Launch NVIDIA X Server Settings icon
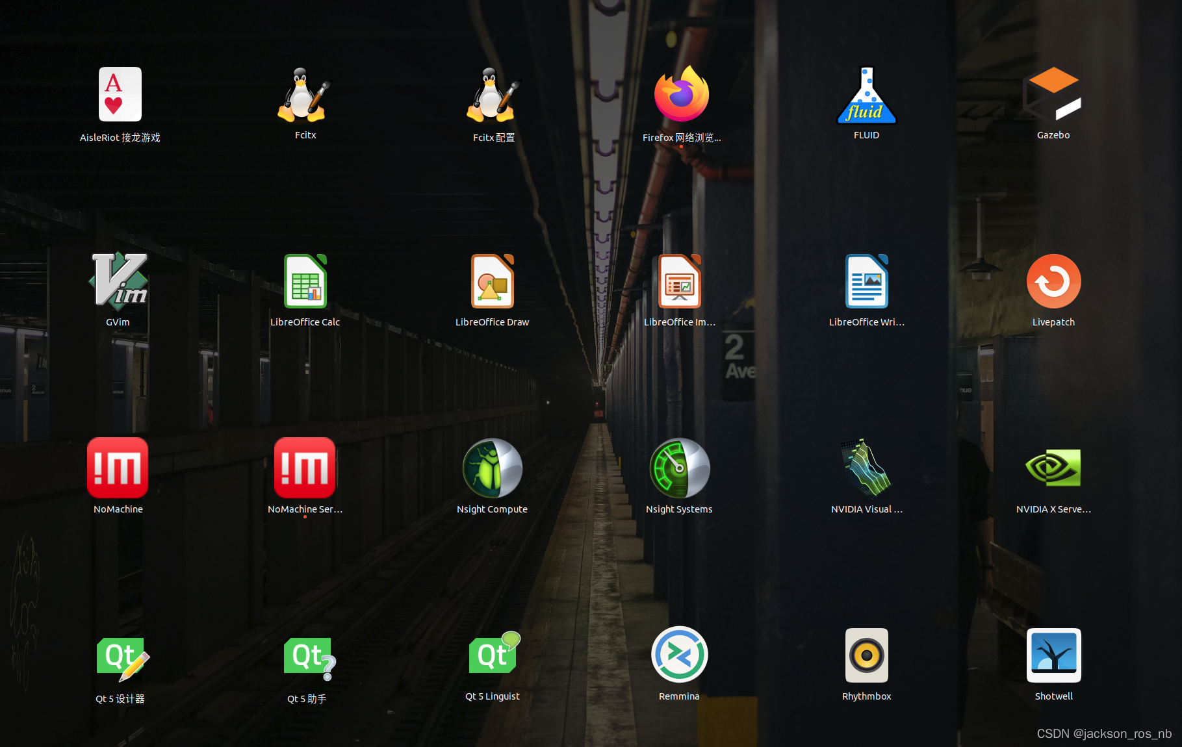Image resolution: width=1182 pixels, height=747 pixels. point(1053,468)
